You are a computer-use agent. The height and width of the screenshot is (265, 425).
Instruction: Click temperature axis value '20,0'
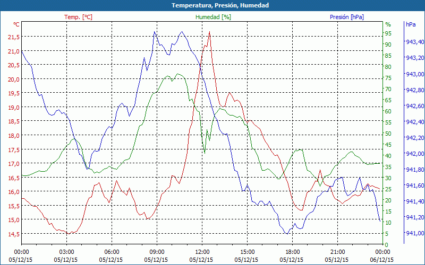(14, 79)
